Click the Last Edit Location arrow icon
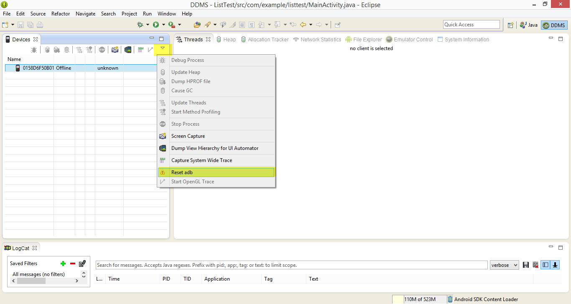 click(x=293, y=25)
